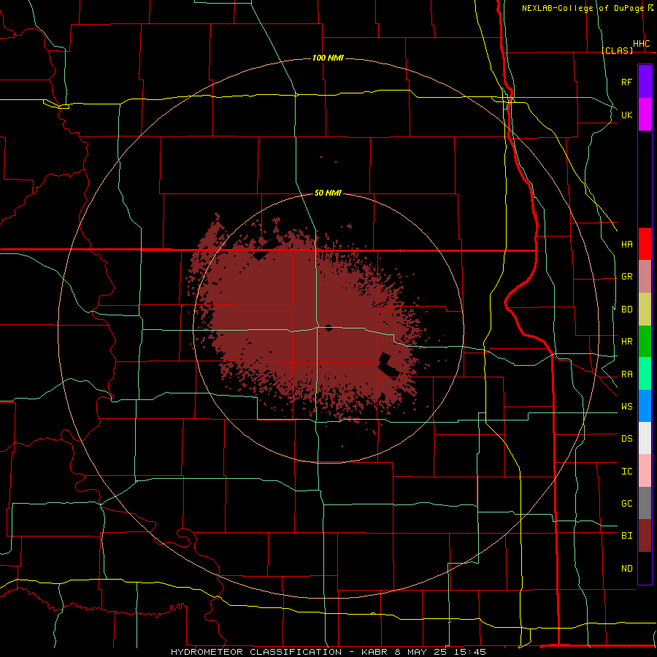Select the GC gray legend swatch
This screenshot has height=657, width=657.
tap(645, 503)
